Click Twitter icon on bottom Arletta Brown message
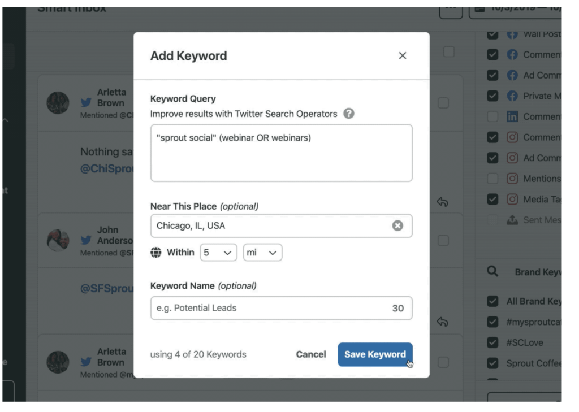The image size is (579, 412). [86, 362]
